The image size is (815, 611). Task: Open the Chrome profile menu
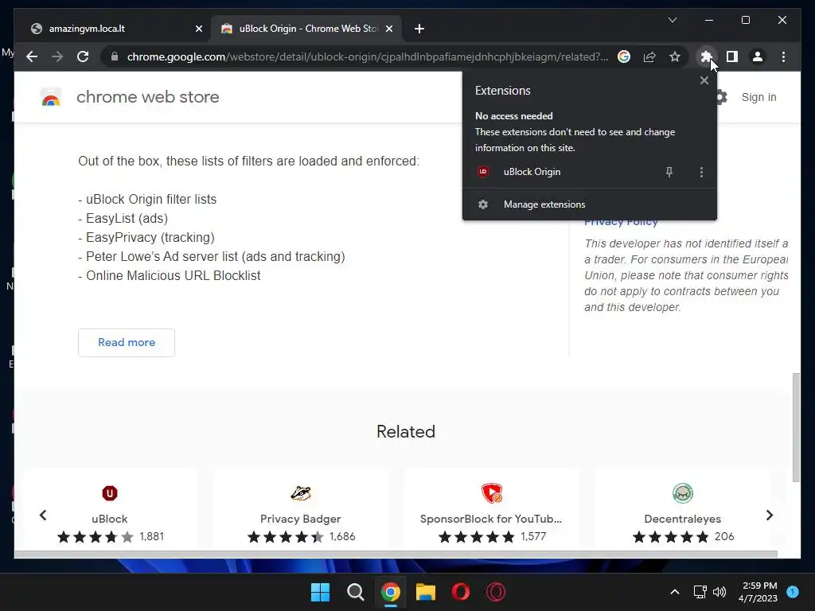[x=758, y=56]
